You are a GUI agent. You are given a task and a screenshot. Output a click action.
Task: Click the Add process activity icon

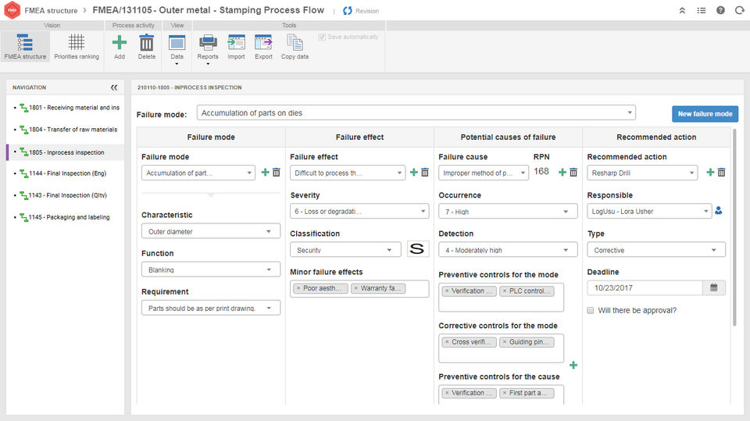119,46
